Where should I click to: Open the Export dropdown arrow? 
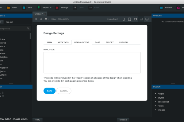[51, 8]
